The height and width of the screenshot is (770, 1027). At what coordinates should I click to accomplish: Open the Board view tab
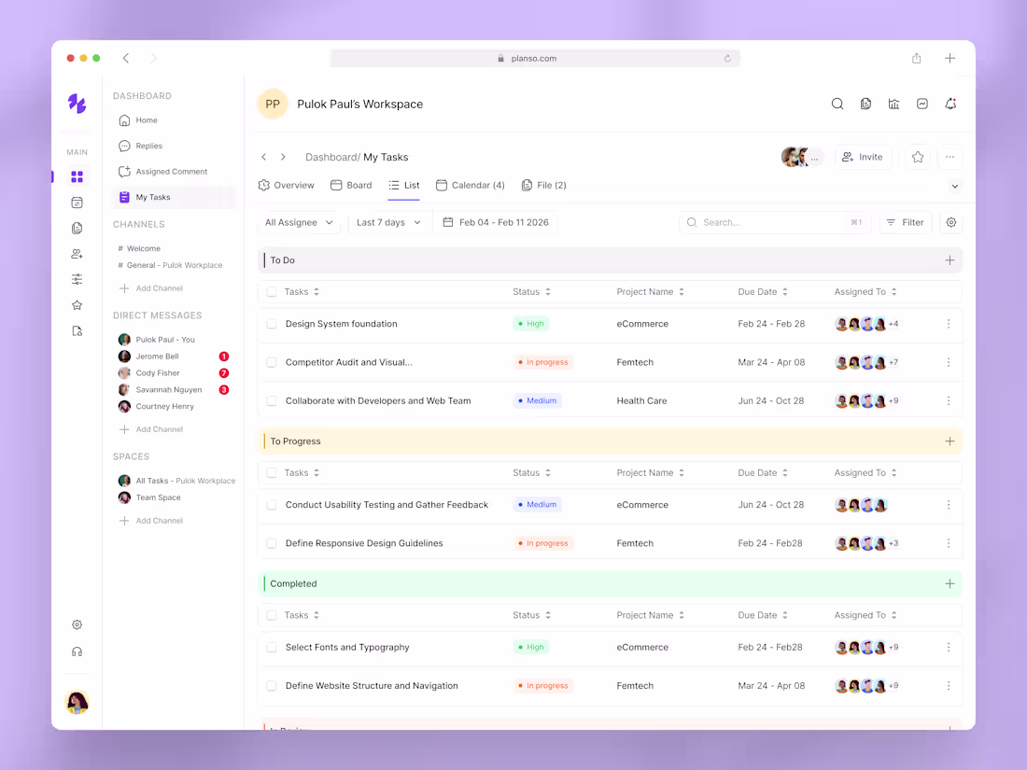[x=350, y=185]
